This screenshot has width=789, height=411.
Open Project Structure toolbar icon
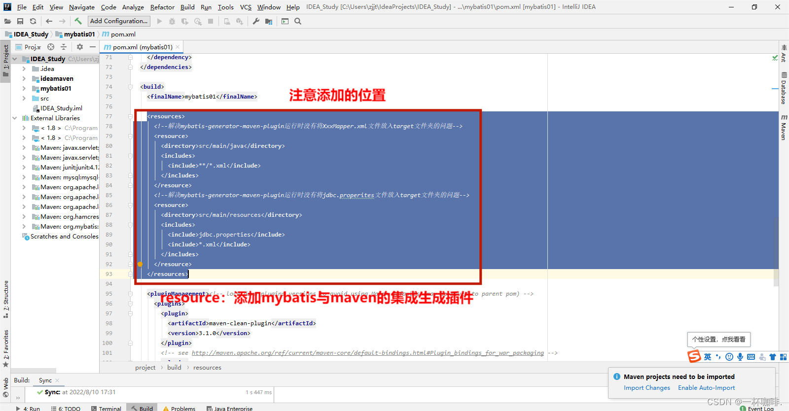pyautogui.click(x=269, y=21)
